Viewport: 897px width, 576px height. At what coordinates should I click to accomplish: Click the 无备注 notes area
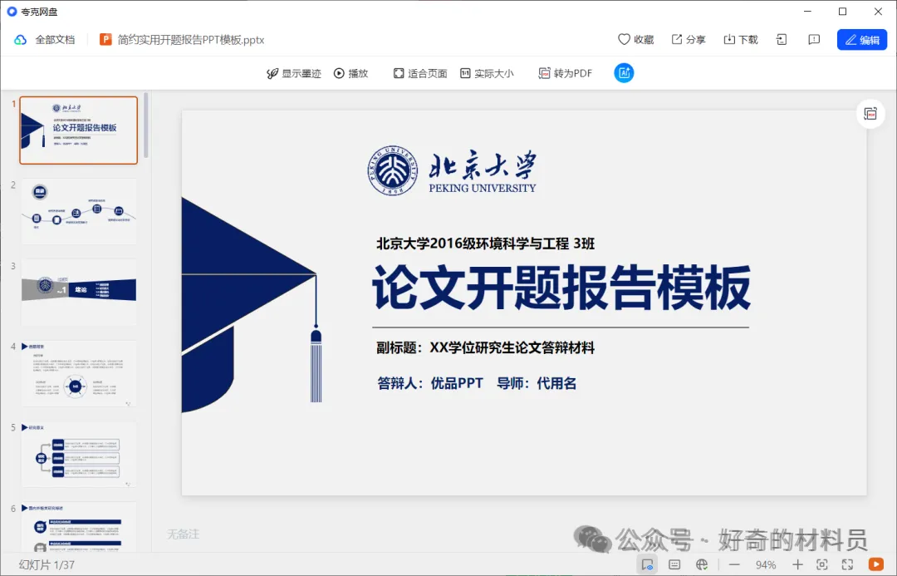click(x=183, y=534)
